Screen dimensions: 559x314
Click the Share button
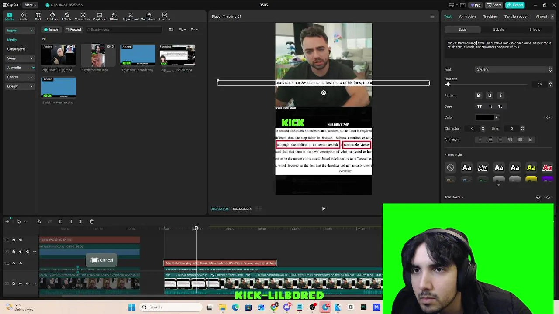(x=494, y=5)
